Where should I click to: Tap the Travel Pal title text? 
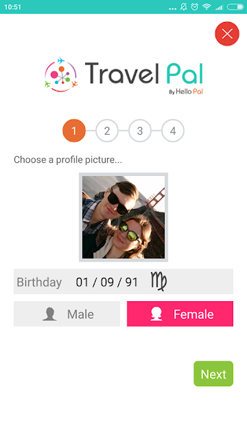tap(143, 74)
